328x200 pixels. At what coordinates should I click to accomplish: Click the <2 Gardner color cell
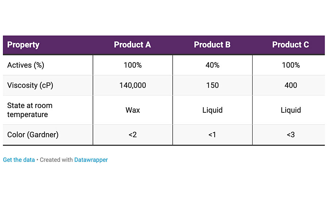click(133, 135)
